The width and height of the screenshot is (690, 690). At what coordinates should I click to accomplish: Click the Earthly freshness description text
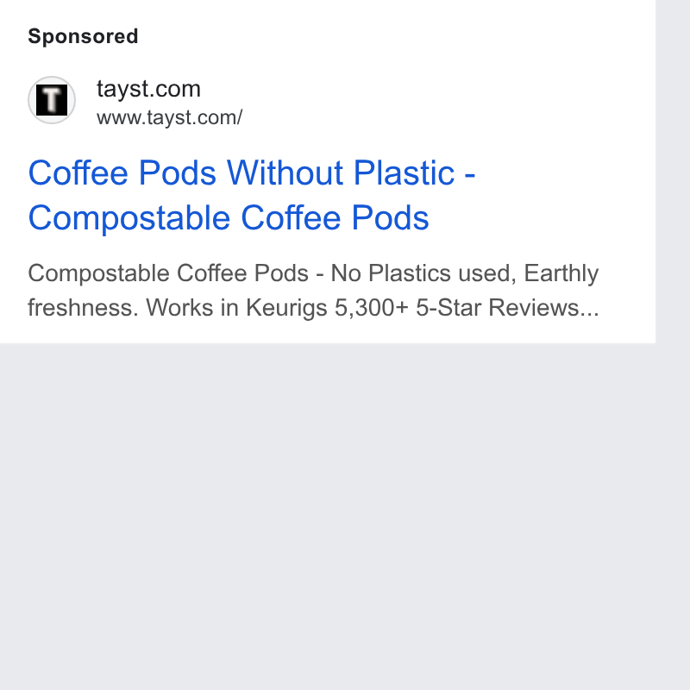(313, 290)
